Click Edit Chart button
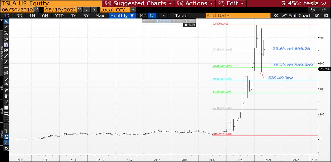Viewport: 331px width, 162px height. (x=297, y=15)
